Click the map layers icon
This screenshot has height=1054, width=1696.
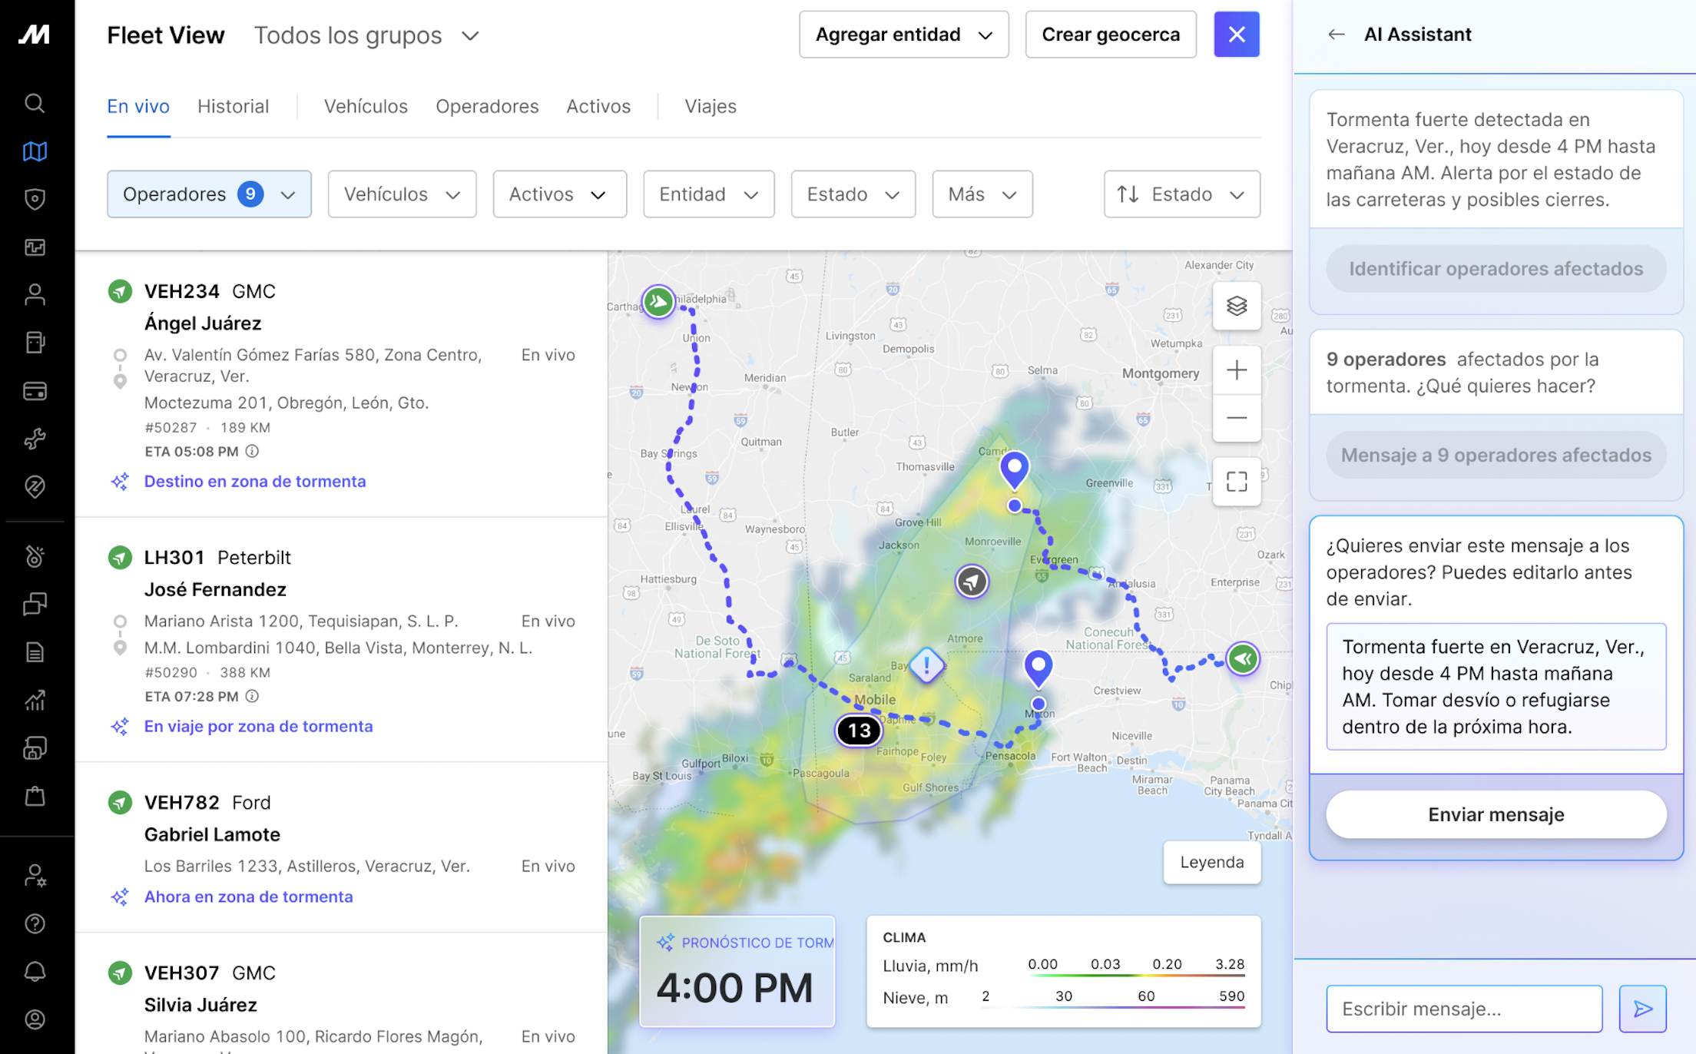coord(1236,306)
